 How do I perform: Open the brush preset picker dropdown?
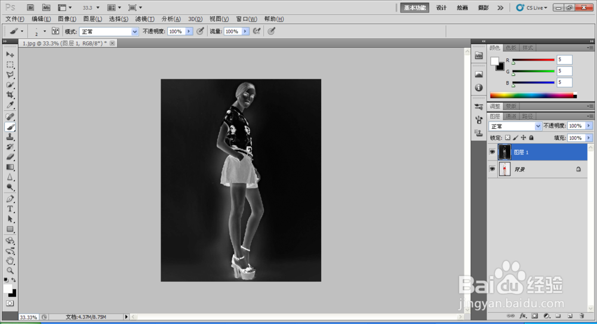[45, 31]
